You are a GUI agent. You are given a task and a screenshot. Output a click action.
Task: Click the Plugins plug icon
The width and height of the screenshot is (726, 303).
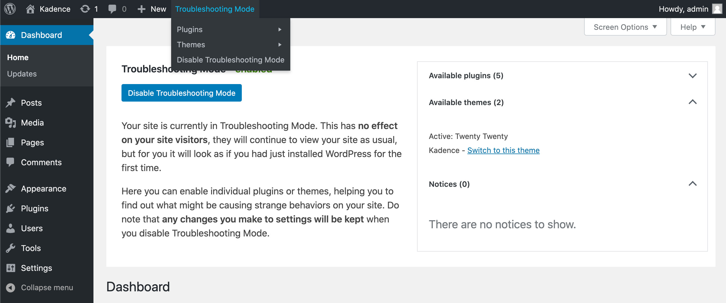click(11, 208)
